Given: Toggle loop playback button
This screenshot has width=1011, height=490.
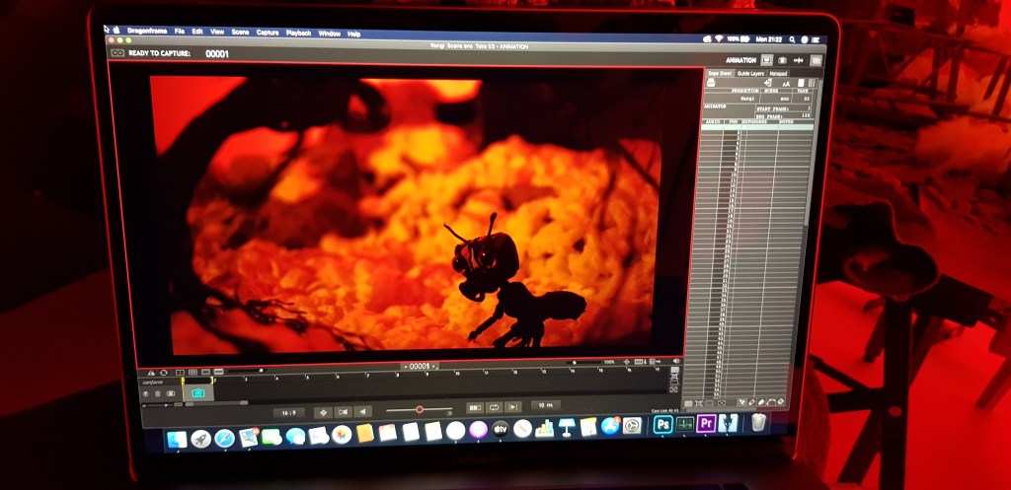Looking at the screenshot, I should click(x=494, y=406).
